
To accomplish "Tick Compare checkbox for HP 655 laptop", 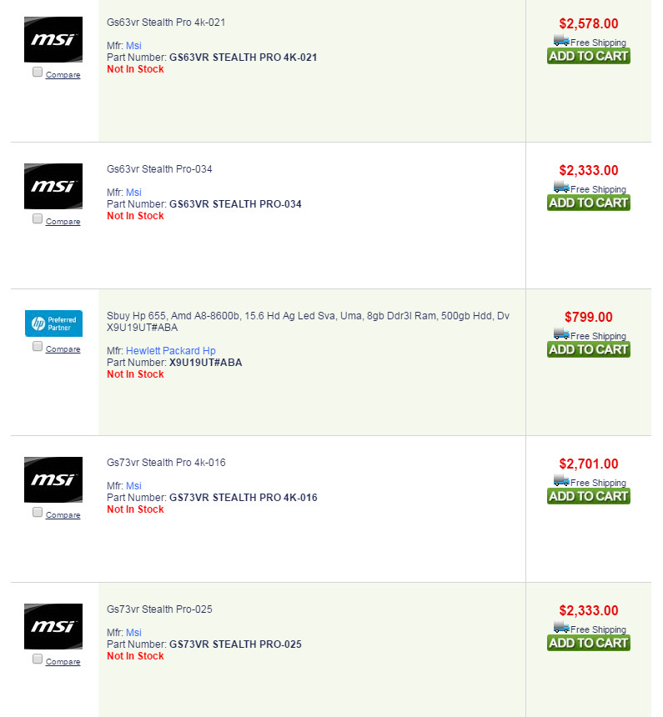I will pyautogui.click(x=38, y=347).
